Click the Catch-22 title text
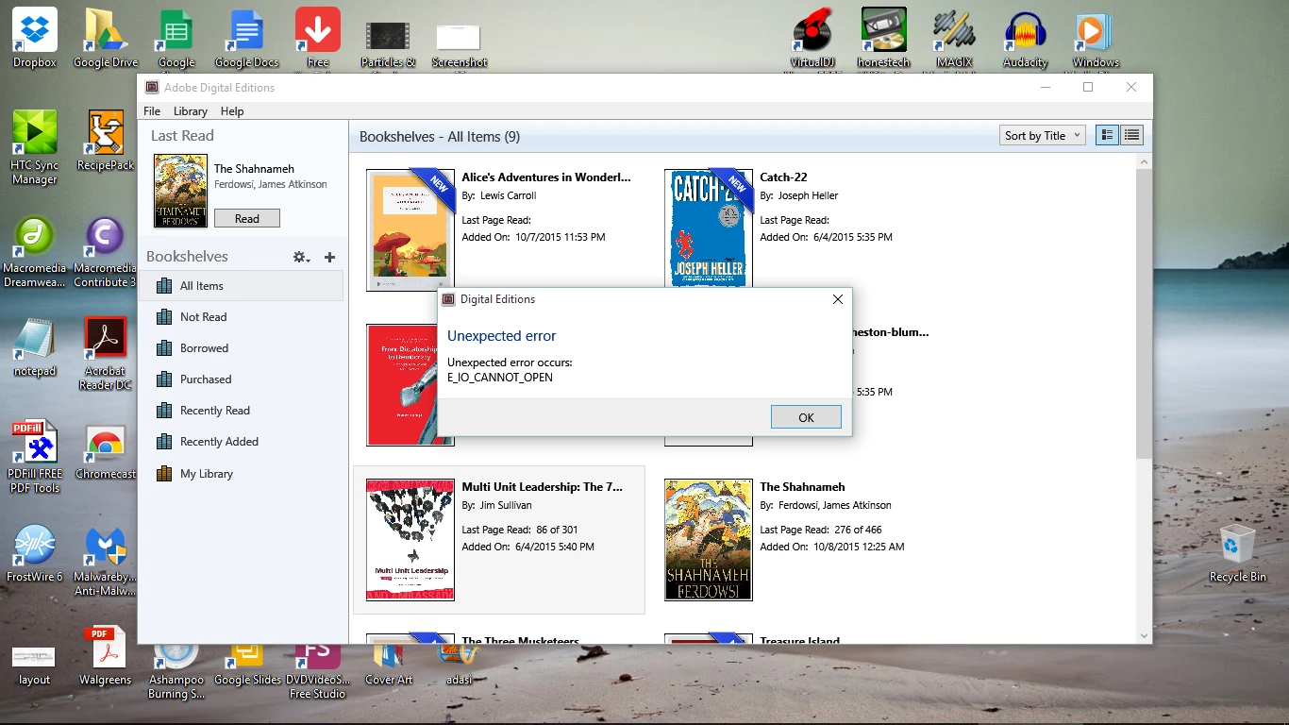The image size is (1289, 725). tap(783, 177)
